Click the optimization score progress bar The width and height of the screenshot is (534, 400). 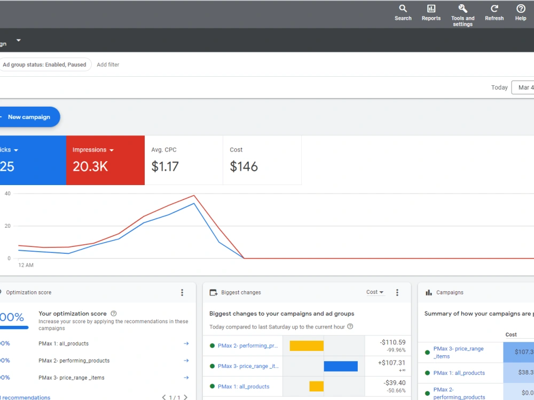tap(14, 328)
